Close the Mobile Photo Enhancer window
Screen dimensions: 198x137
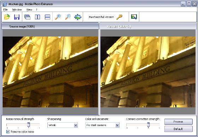[x=194, y=4]
